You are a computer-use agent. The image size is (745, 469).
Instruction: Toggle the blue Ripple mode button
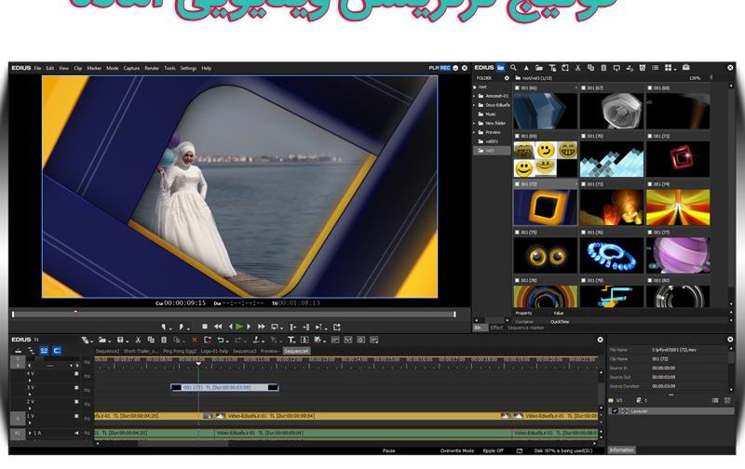point(57,351)
